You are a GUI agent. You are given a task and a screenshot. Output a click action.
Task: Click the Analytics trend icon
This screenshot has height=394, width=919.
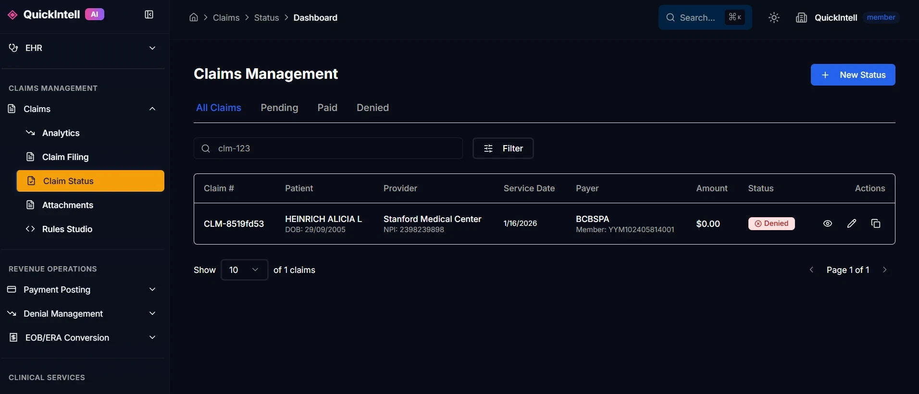pos(30,133)
